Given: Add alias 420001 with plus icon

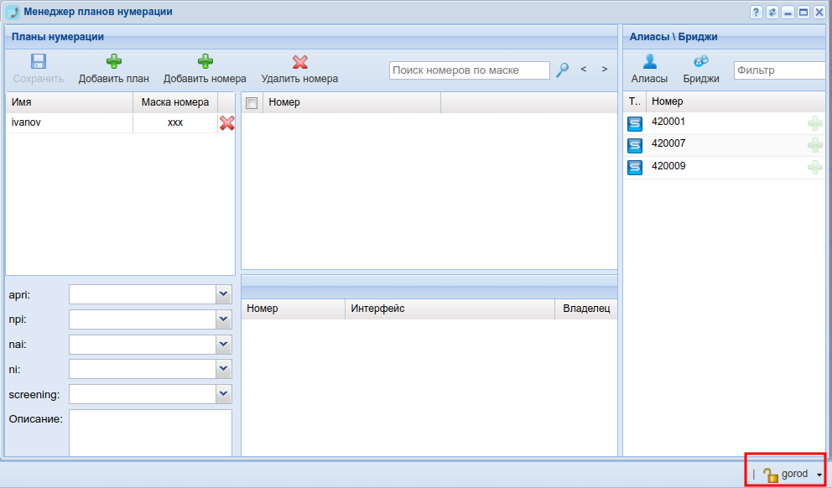Looking at the screenshot, I should click(814, 123).
